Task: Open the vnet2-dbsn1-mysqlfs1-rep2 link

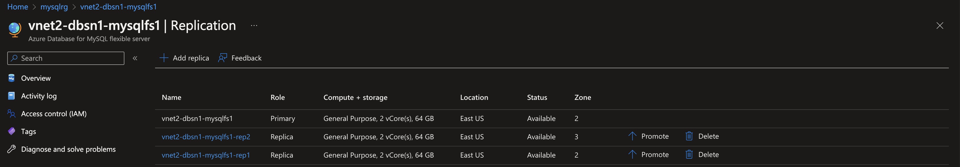Action: tap(206, 137)
